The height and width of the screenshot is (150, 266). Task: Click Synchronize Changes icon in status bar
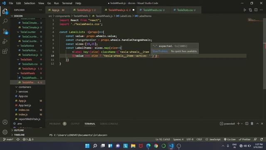(18, 139)
